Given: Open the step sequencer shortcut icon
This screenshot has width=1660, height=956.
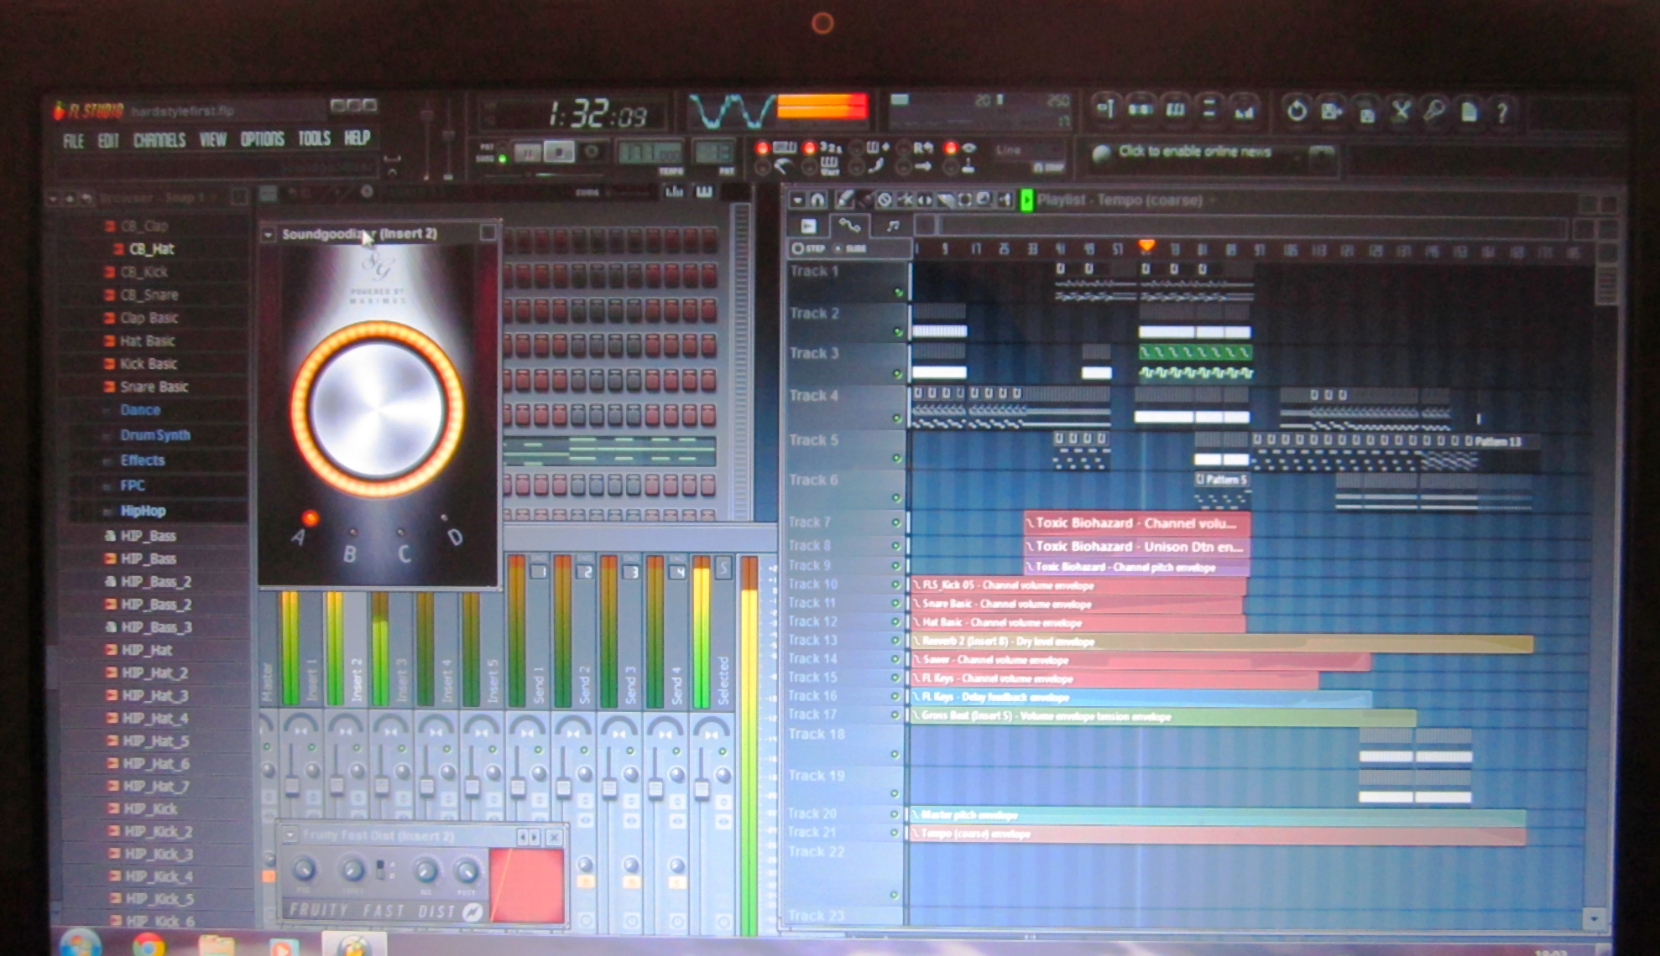Looking at the screenshot, I should point(1141,109).
